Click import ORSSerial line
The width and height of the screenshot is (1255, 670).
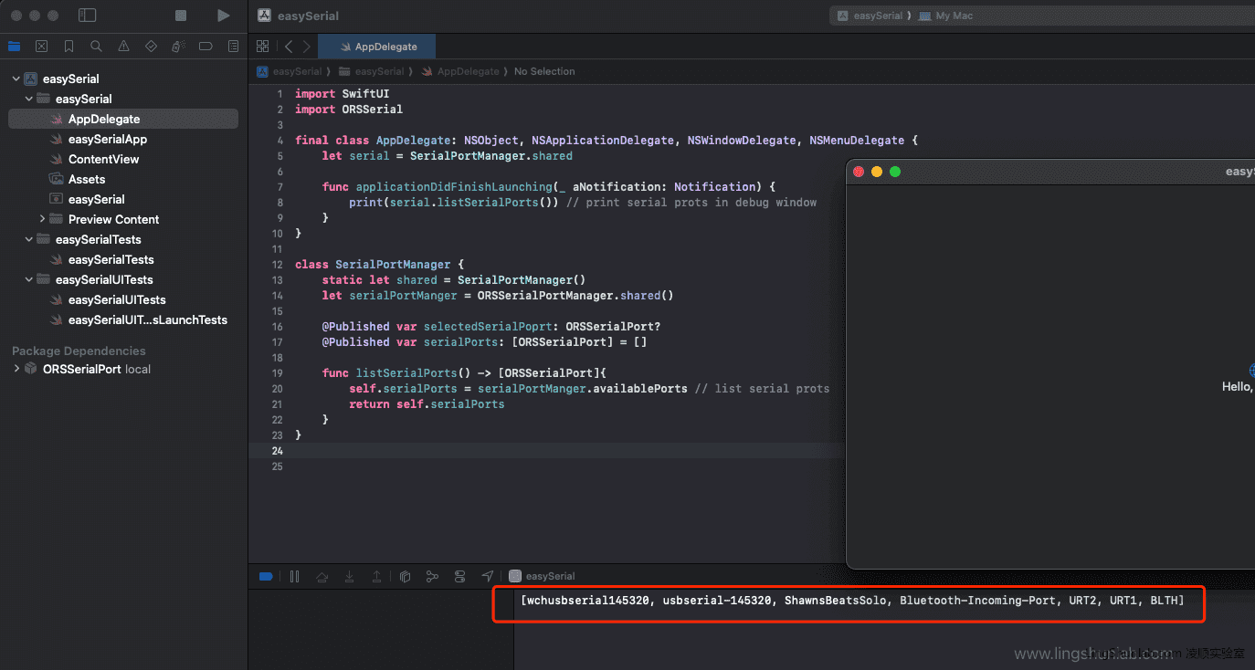[349, 110]
